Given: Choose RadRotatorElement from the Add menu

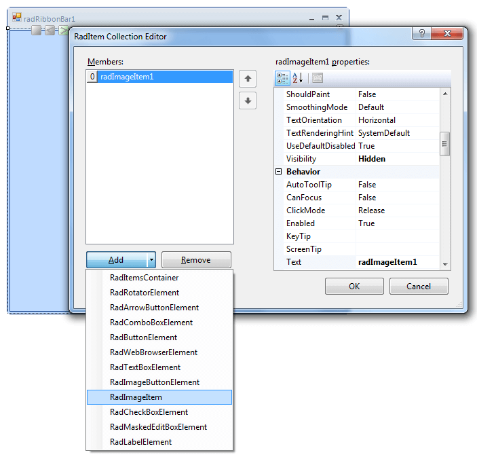Looking at the screenshot, I should point(159,293).
